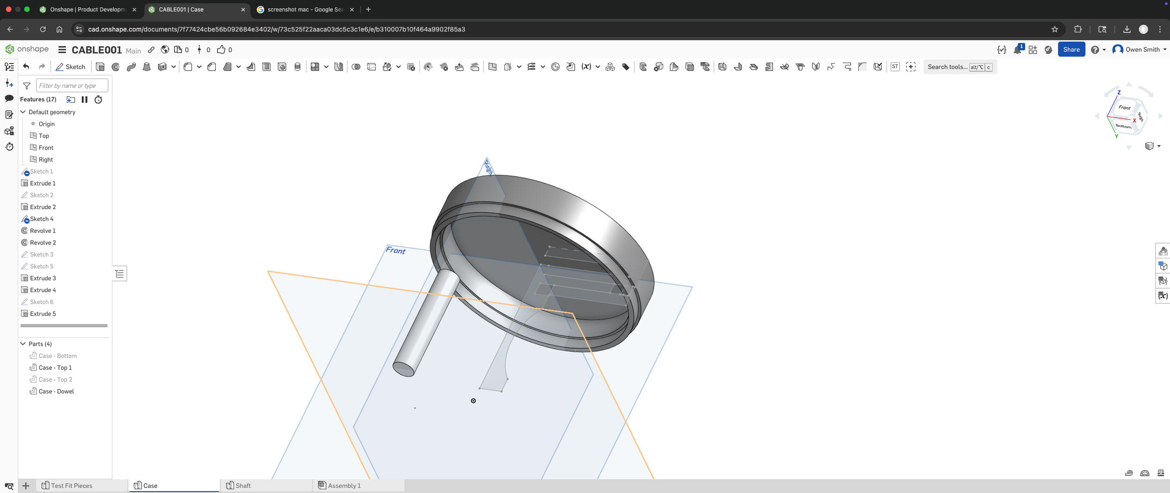Select the Revolve tool icon
This screenshot has height=493, width=1170.
click(x=116, y=67)
